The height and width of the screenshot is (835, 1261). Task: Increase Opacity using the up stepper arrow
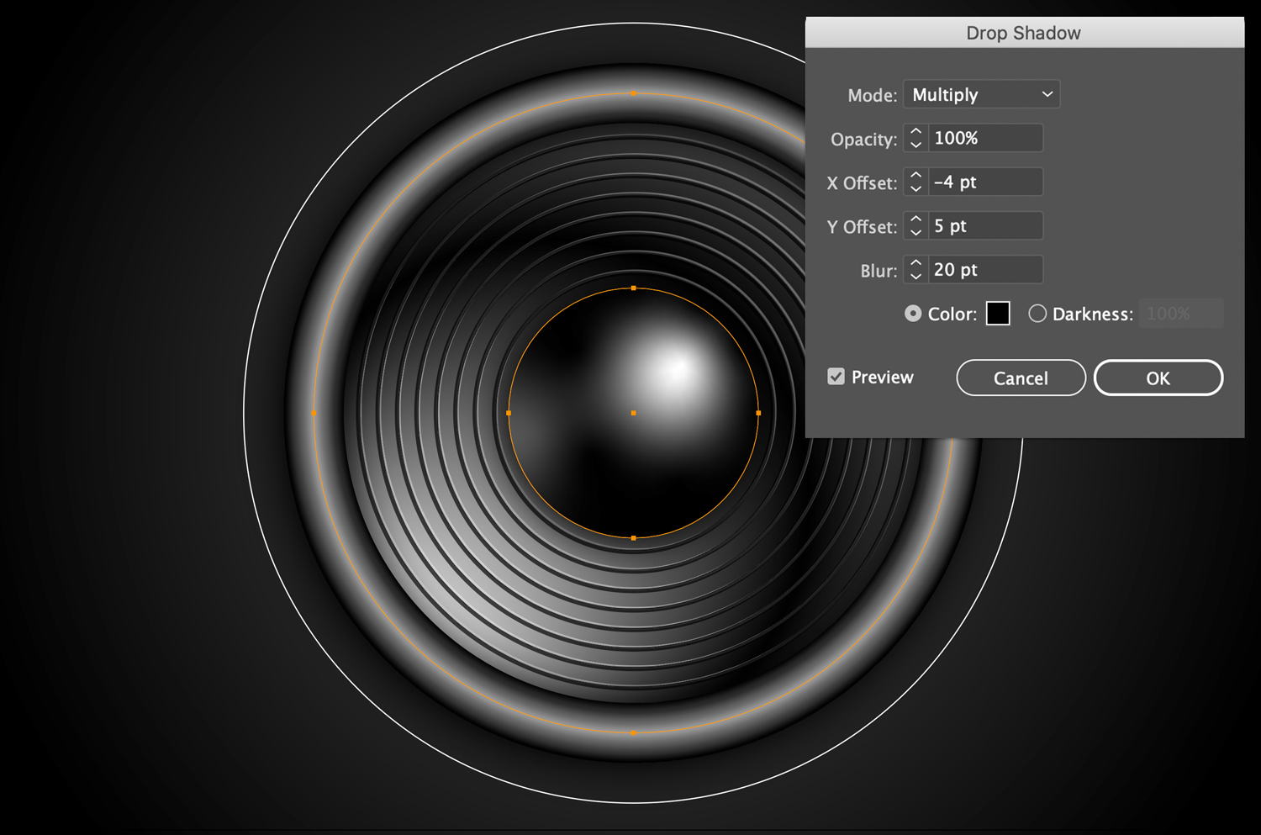coord(915,133)
